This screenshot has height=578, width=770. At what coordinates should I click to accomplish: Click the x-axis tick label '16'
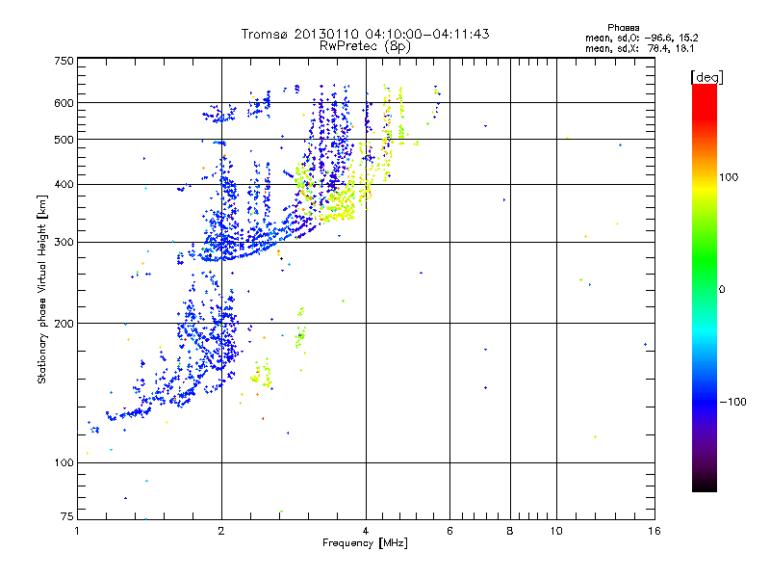[x=654, y=531]
